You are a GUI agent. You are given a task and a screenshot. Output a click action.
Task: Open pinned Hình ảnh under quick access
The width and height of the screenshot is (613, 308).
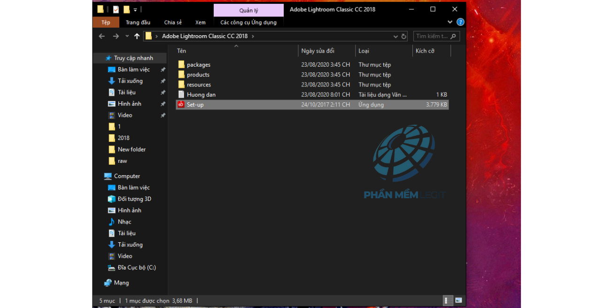[x=129, y=104]
